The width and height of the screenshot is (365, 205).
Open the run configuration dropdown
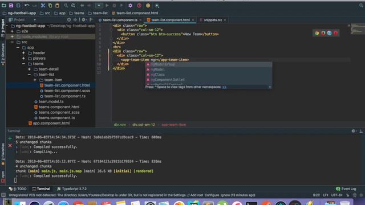point(99,5)
